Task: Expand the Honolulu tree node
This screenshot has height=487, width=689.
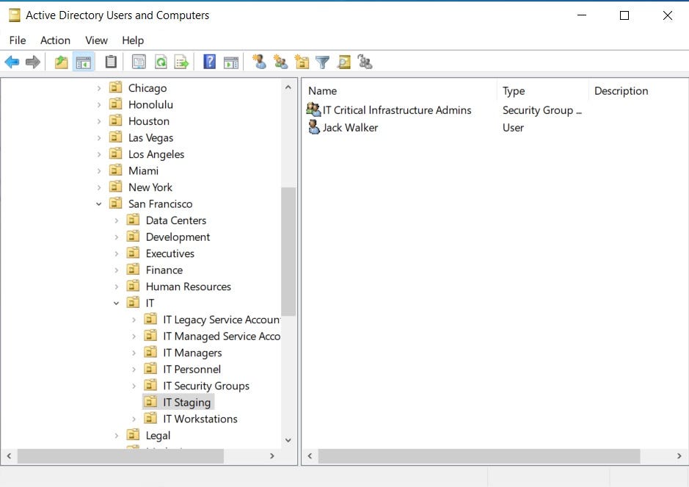Action: tap(99, 105)
